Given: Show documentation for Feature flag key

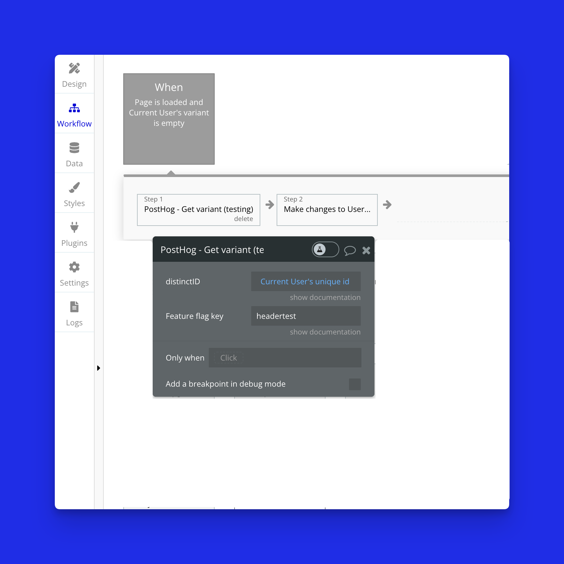Looking at the screenshot, I should coord(325,332).
